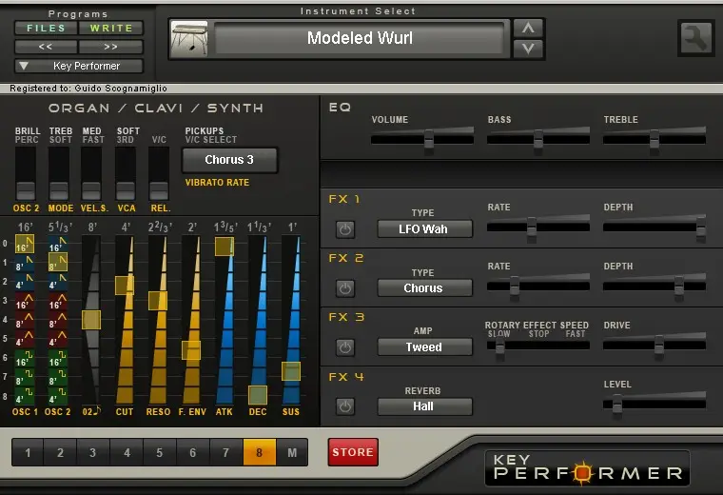Select preset slot 2
Screen dimensions: 723x495
click(60, 452)
